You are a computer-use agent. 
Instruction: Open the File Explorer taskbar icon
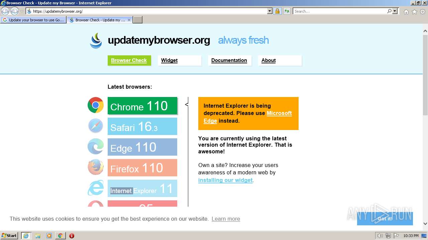click(38, 236)
